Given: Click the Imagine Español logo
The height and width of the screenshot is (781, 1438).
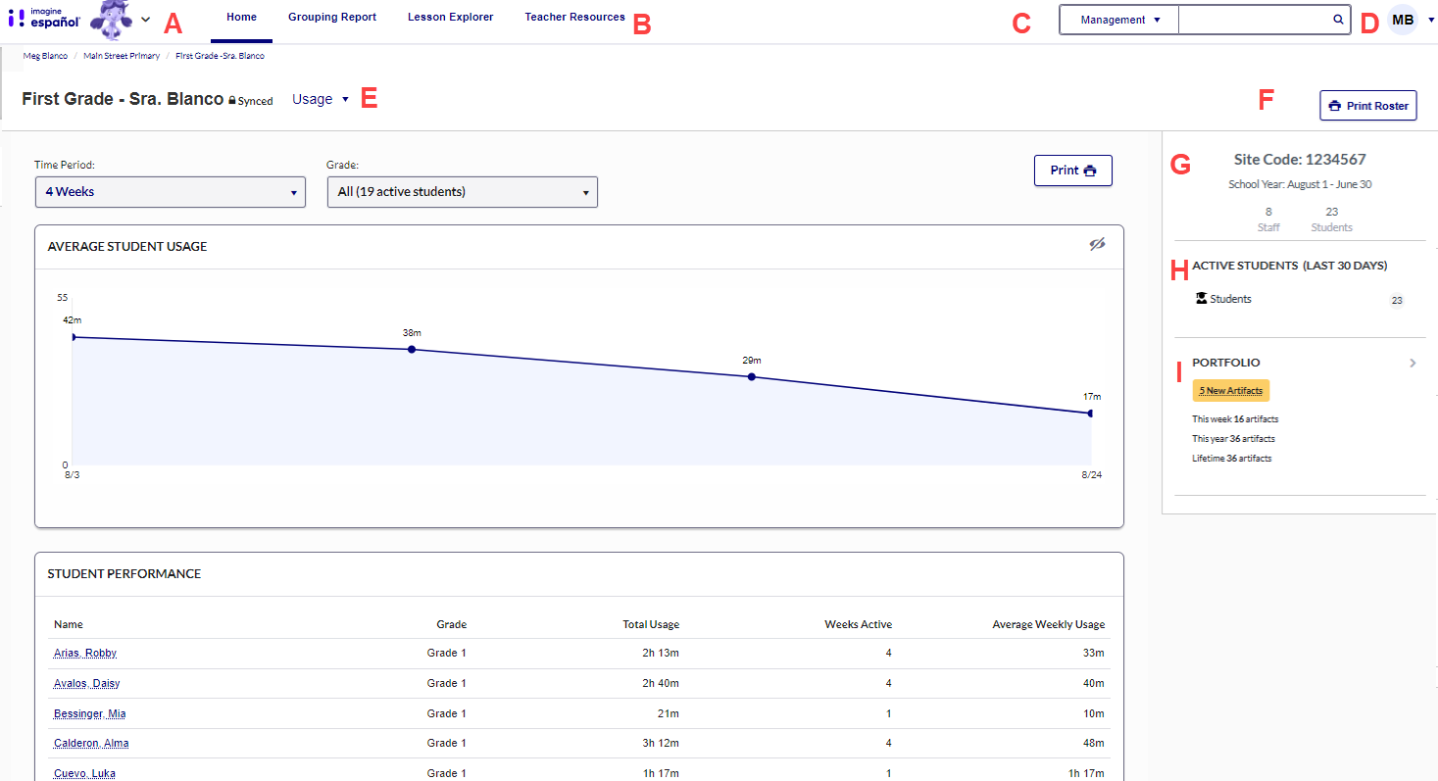Looking at the screenshot, I should tap(43, 18).
